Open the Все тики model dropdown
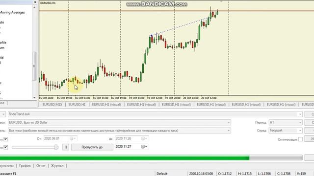Screen dimensions: 314x176 click(x=229, y=131)
